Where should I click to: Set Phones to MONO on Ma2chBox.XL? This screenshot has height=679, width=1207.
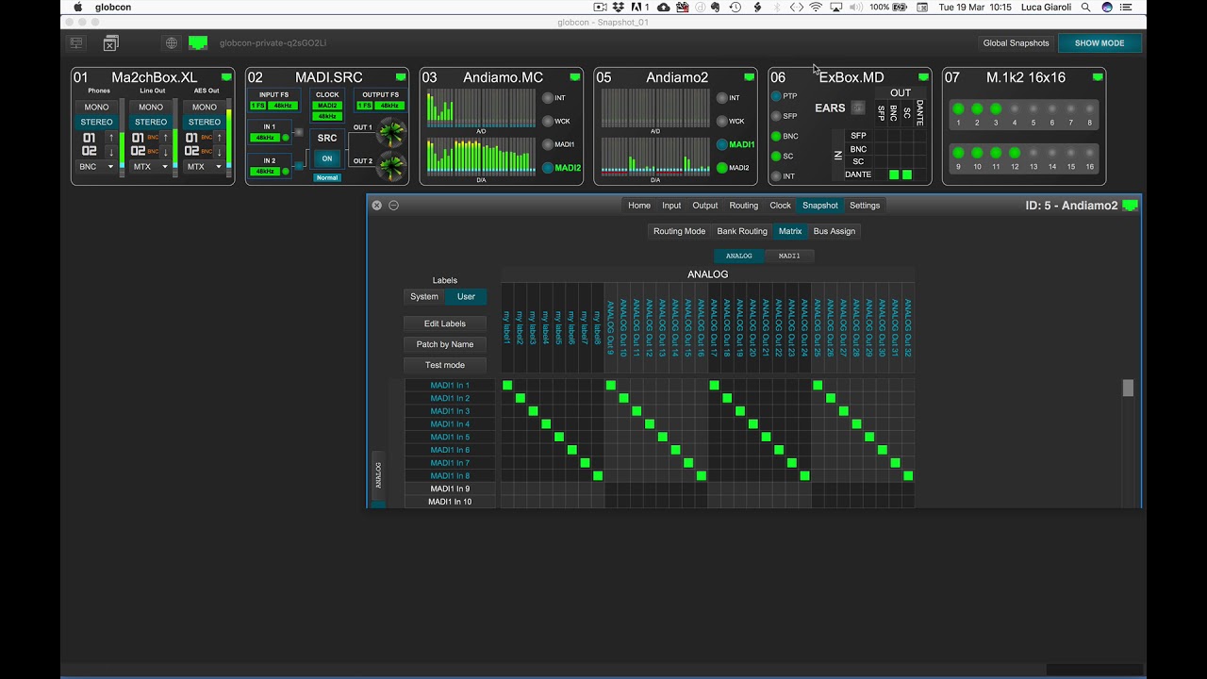click(x=96, y=108)
